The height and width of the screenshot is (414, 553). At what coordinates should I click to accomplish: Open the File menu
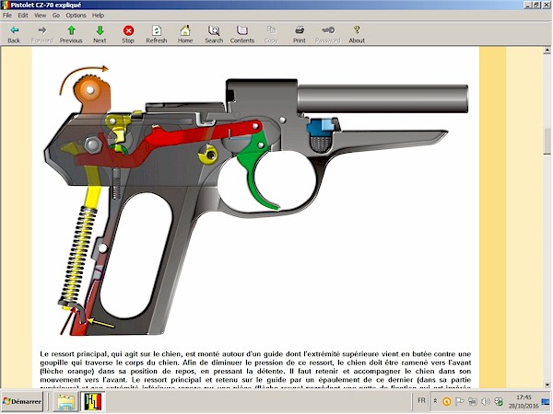pyautogui.click(x=7, y=15)
